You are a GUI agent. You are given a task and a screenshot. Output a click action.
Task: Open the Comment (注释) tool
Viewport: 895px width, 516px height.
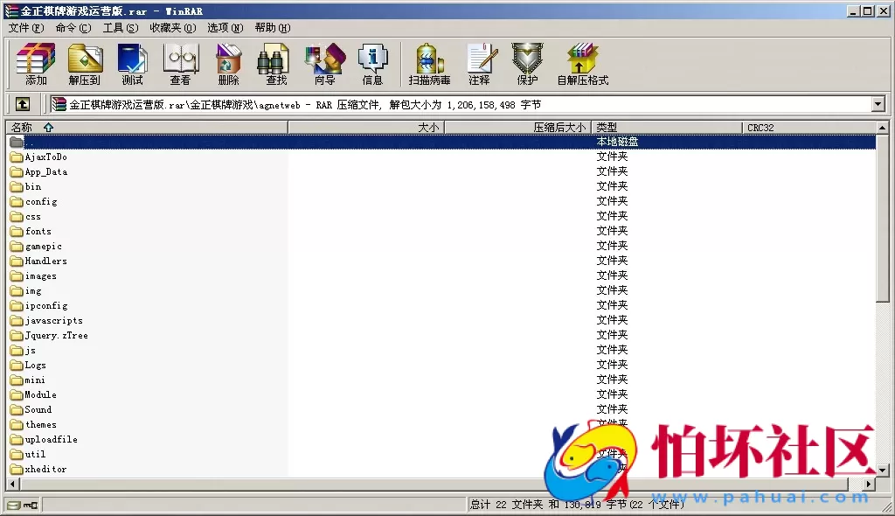[x=479, y=64]
